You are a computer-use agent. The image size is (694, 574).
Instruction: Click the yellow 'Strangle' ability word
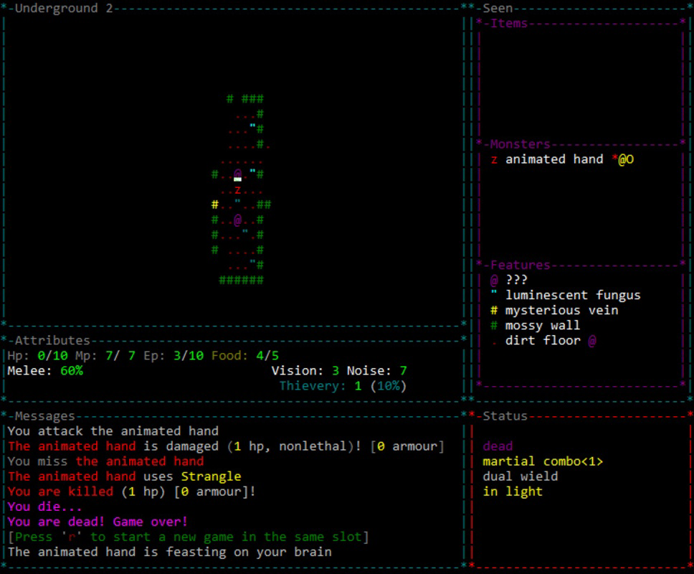click(x=211, y=476)
